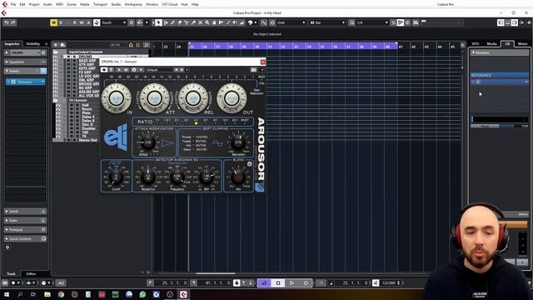Toggle global Mute M button
Image resolution: width=533 pixels, height=300 pixels.
tap(53, 22)
